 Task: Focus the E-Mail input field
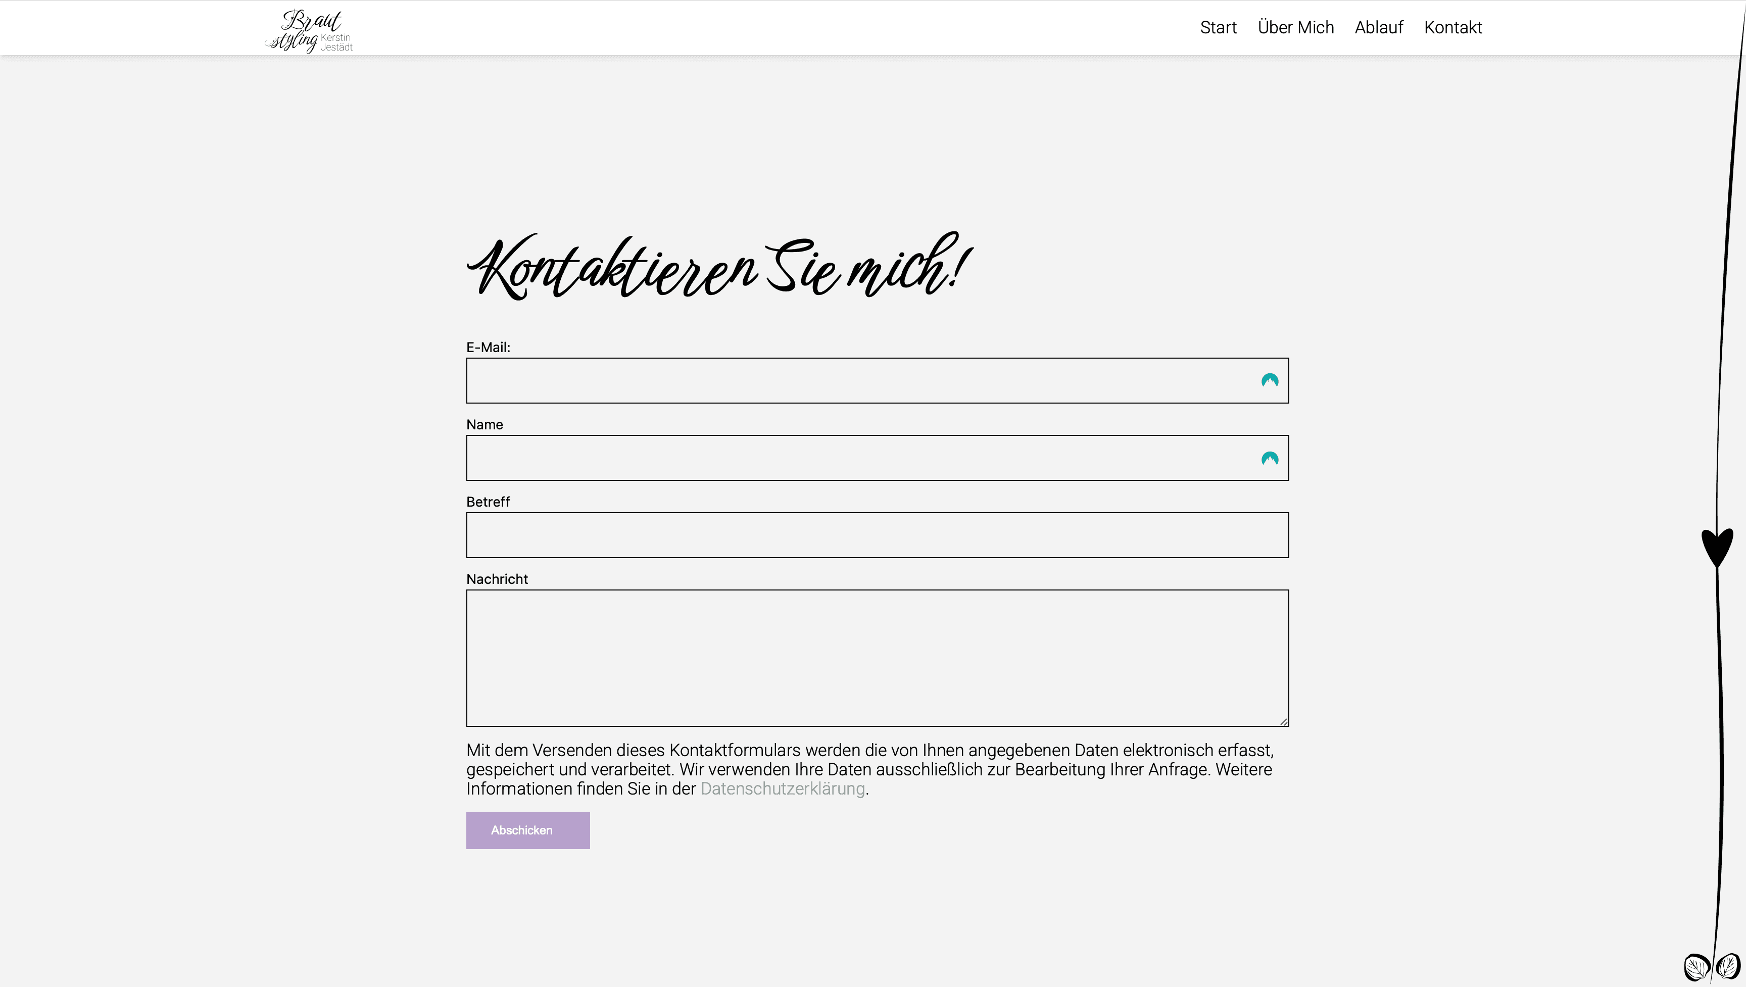pos(854,381)
